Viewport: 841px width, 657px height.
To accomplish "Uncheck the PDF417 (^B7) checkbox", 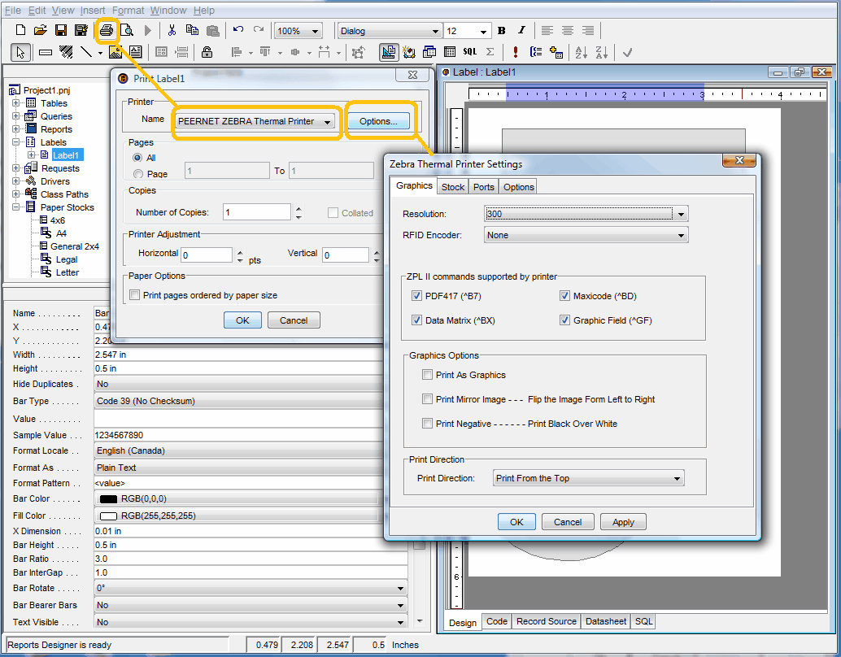I will coord(416,295).
